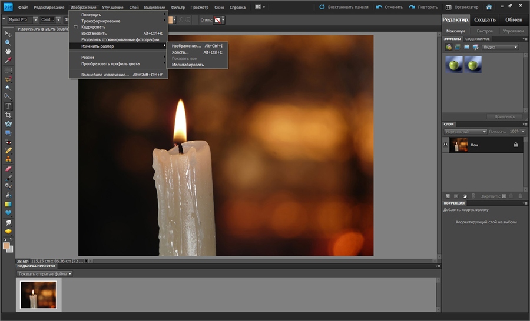Open the Видео effects category dropdown

[x=500, y=47]
